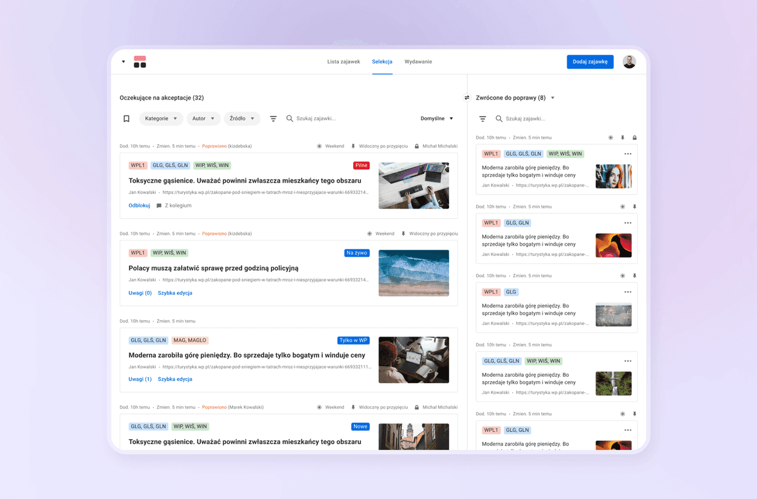Image resolution: width=757 pixels, height=499 pixels.
Task: Click the Na żywo badge
Action: tap(357, 253)
